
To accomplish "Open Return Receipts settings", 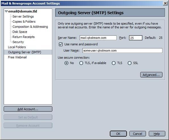I will [x=24, y=37].
